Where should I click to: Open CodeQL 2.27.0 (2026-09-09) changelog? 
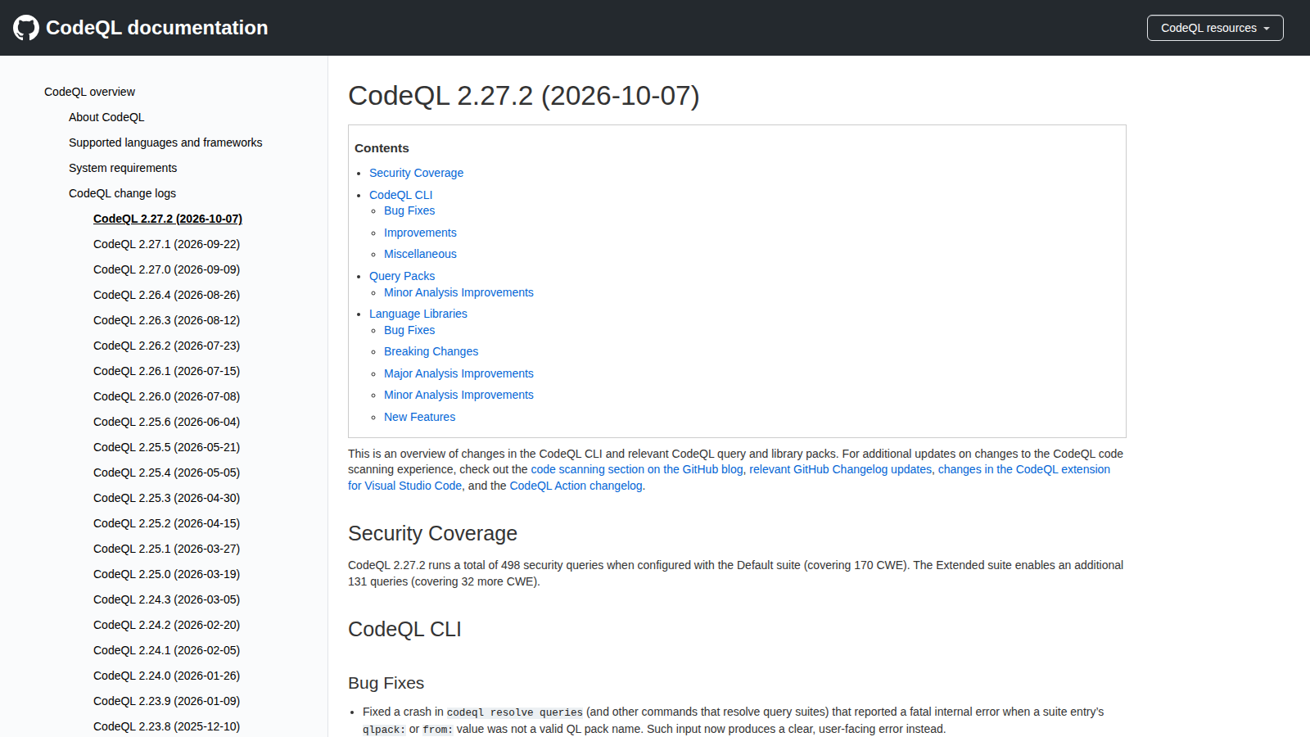coord(166,269)
